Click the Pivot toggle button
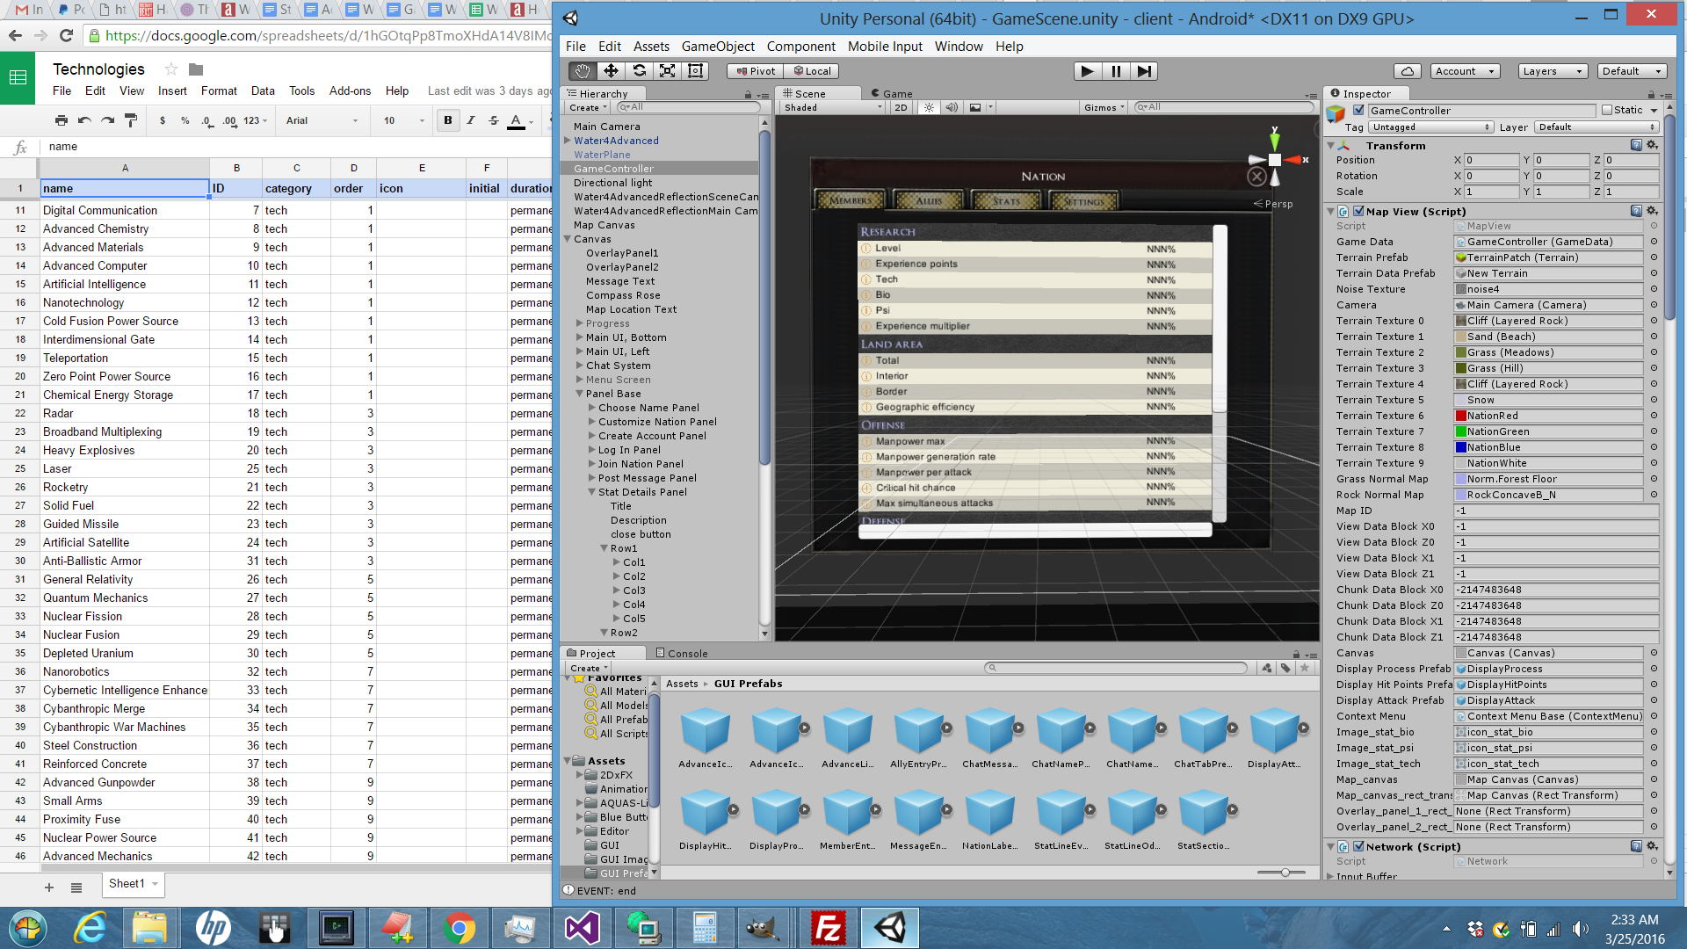 point(756,71)
